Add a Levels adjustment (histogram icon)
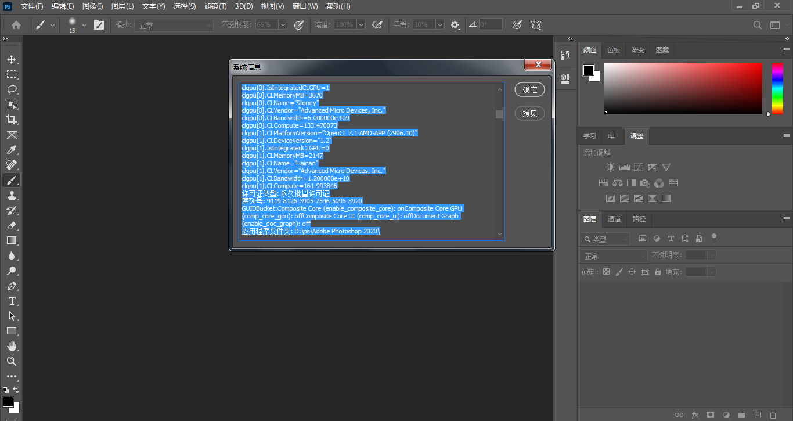This screenshot has width=793, height=421. pyautogui.click(x=625, y=167)
